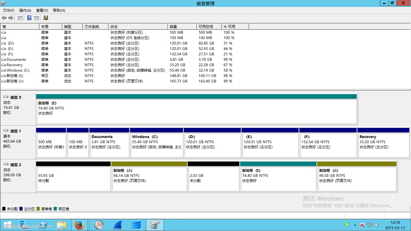
Task: Sort by the 布局 column header
Action: (x=51, y=27)
